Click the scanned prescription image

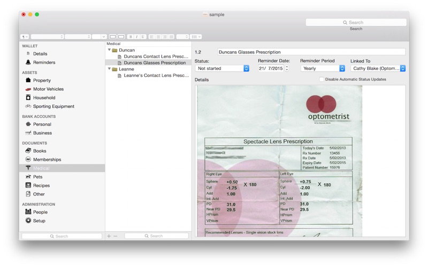coord(279,161)
